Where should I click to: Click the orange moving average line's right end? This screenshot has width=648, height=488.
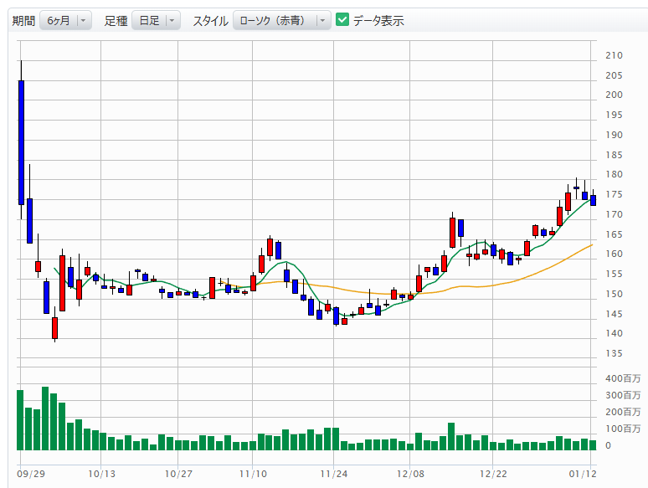[592, 244]
